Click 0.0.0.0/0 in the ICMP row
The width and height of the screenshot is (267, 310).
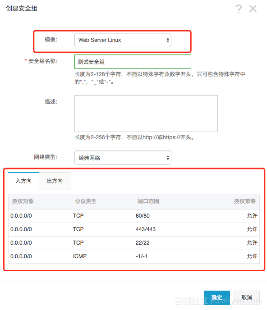pos(21,256)
